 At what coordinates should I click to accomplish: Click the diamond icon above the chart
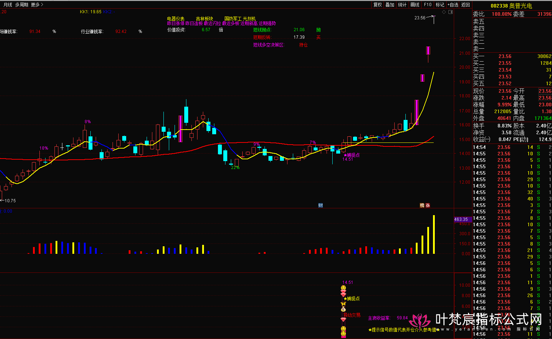pyautogui.click(x=444, y=12)
